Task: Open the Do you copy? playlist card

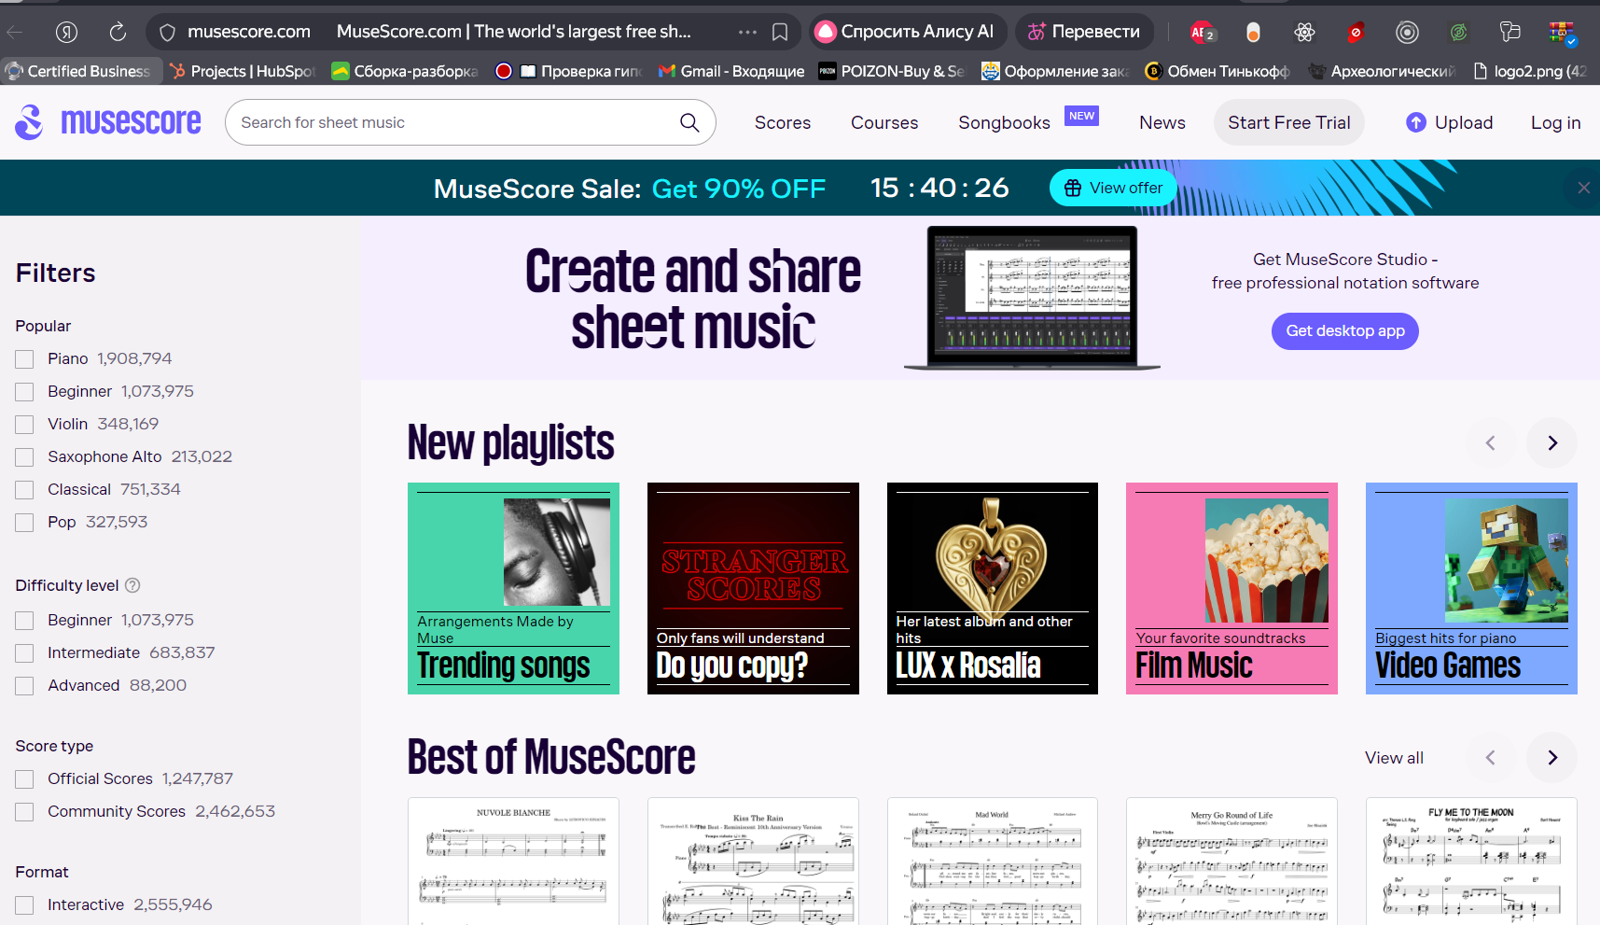Action: point(753,588)
